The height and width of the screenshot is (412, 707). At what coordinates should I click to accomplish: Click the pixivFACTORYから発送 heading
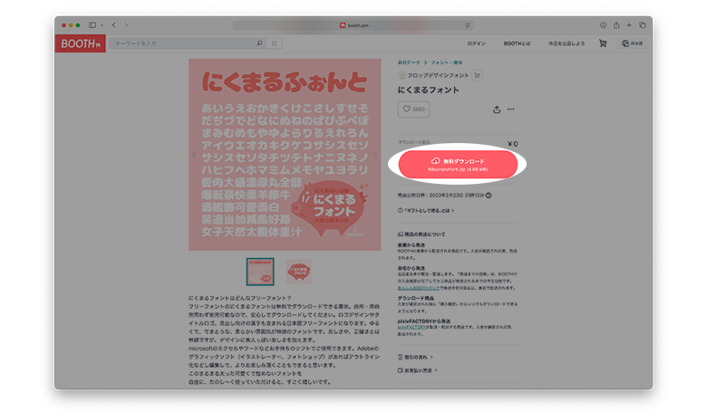click(x=424, y=321)
